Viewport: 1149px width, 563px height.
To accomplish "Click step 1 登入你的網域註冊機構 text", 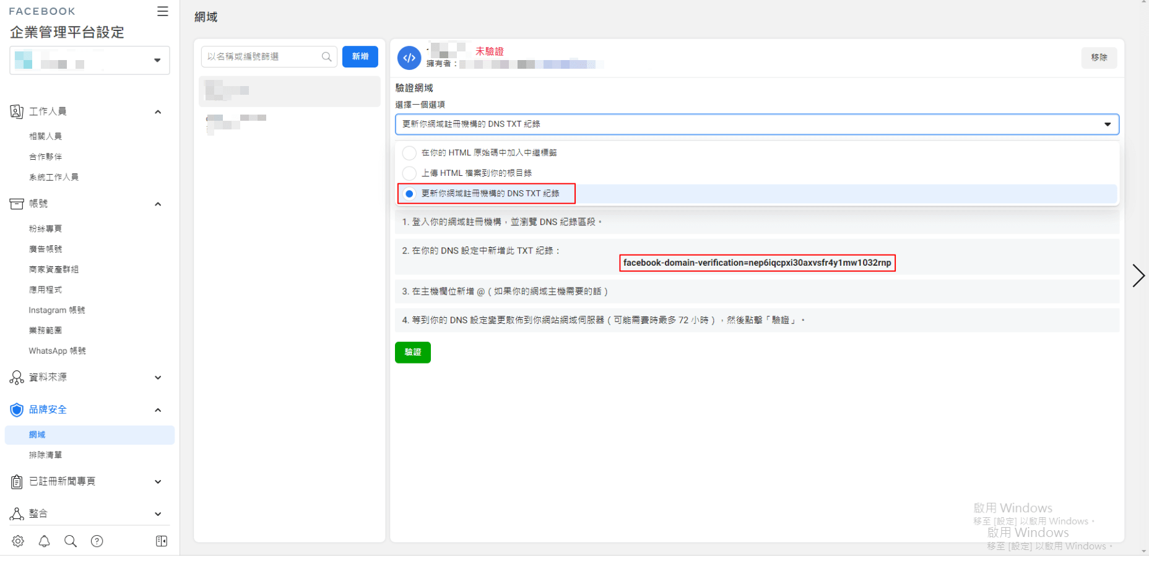I will [502, 222].
